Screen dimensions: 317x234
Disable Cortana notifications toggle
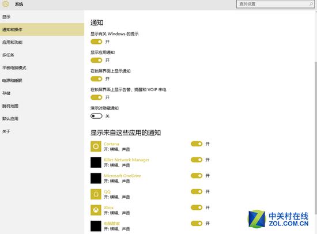(x=197, y=144)
